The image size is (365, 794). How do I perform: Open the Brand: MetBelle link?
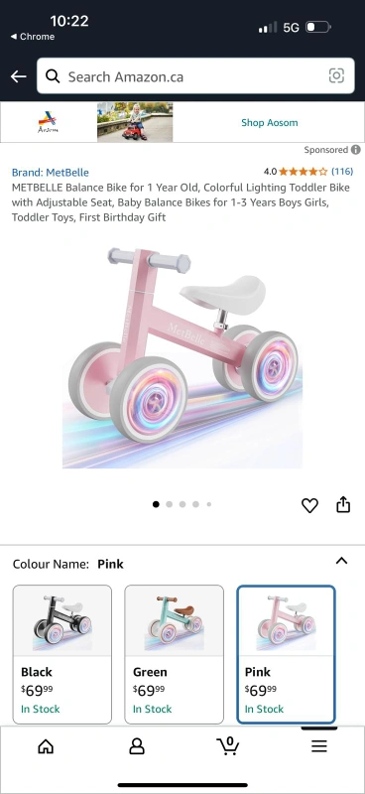coord(51,172)
